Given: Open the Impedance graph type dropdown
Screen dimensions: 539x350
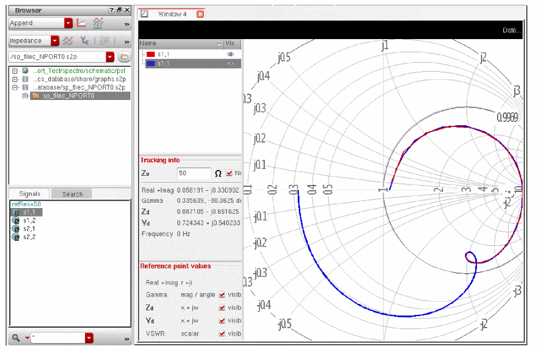Looking at the screenshot, I should [x=55, y=41].
